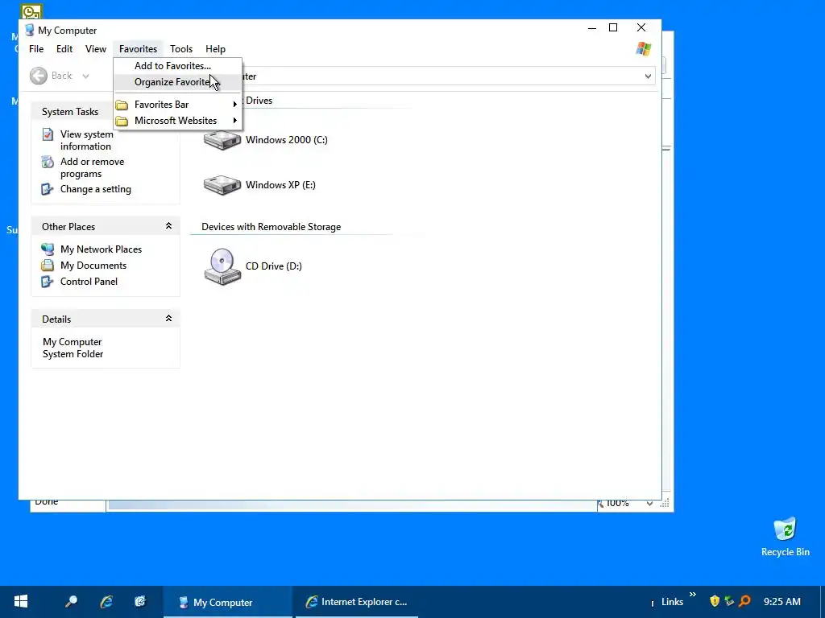Choose Add to Favorites menu entry
Viewport: 825px width, 618px height.
coord(177,66)
